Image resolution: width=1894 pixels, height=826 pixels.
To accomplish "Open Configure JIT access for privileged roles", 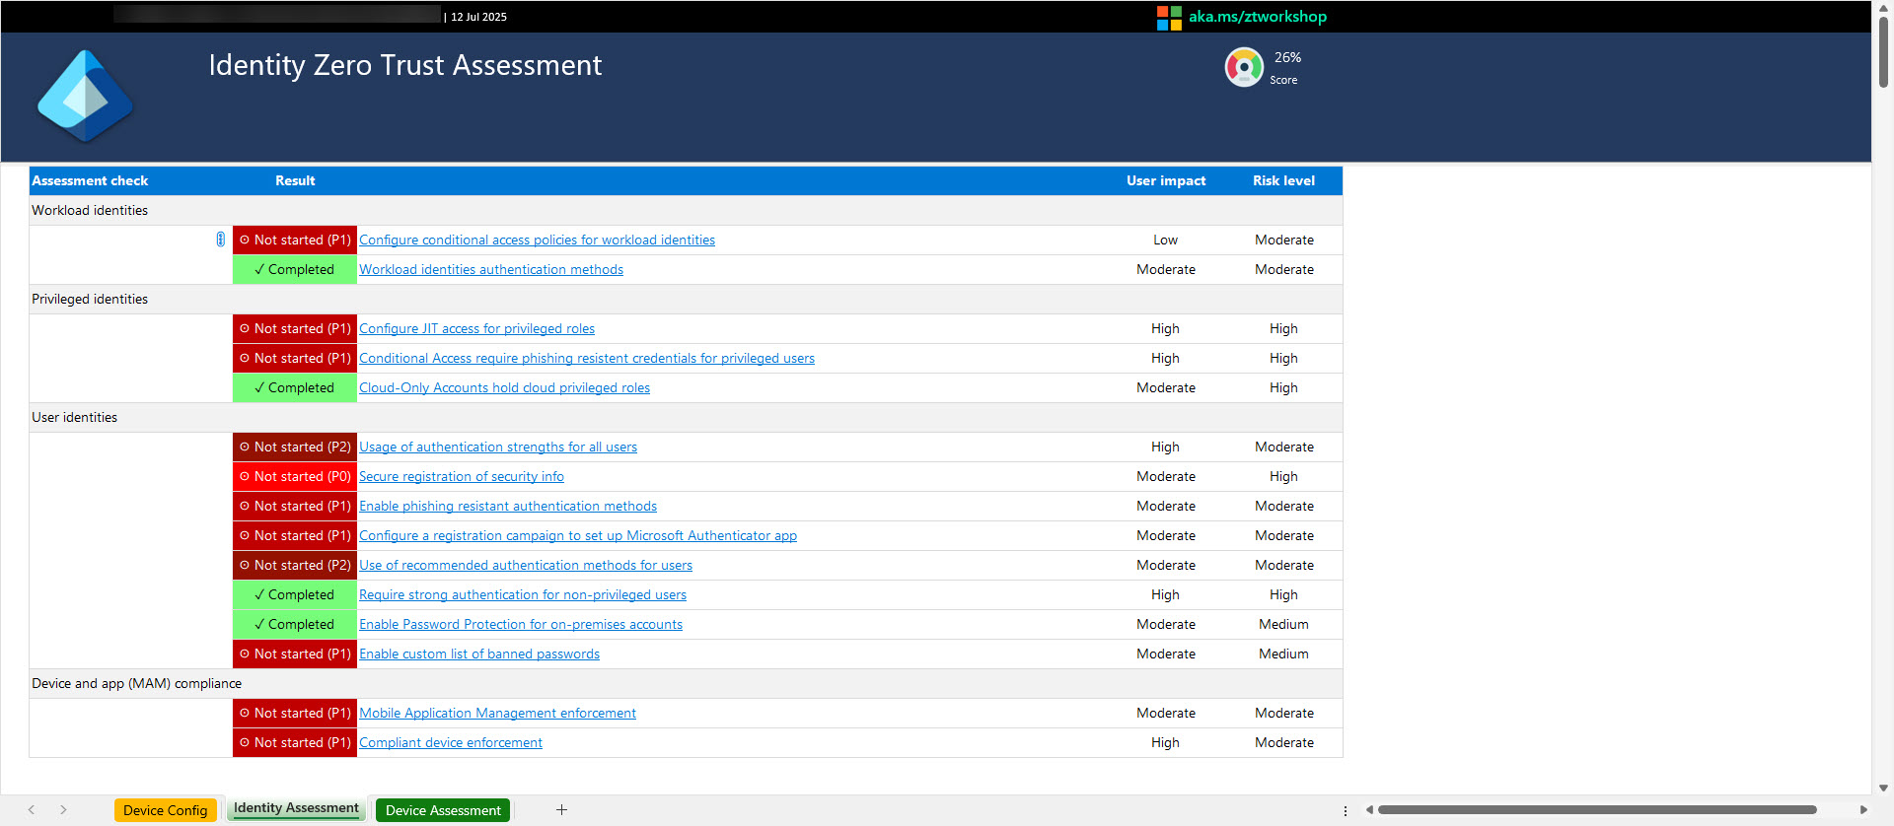I will 476,328.
